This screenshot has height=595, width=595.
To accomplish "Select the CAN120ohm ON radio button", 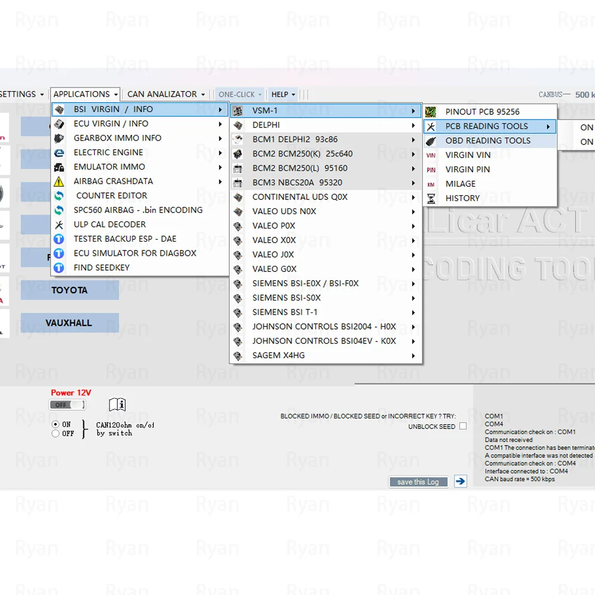I will point(55,424).
